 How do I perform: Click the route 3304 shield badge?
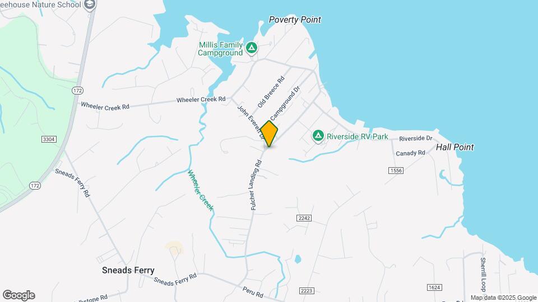click(x=49, y=139)
